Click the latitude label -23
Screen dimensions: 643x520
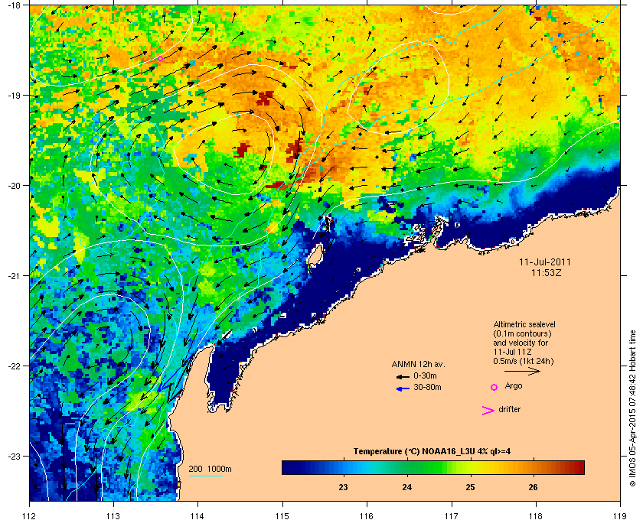[x=14, y=456]
